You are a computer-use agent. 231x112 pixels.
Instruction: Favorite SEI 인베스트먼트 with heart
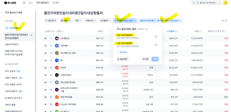click(45, 82)
